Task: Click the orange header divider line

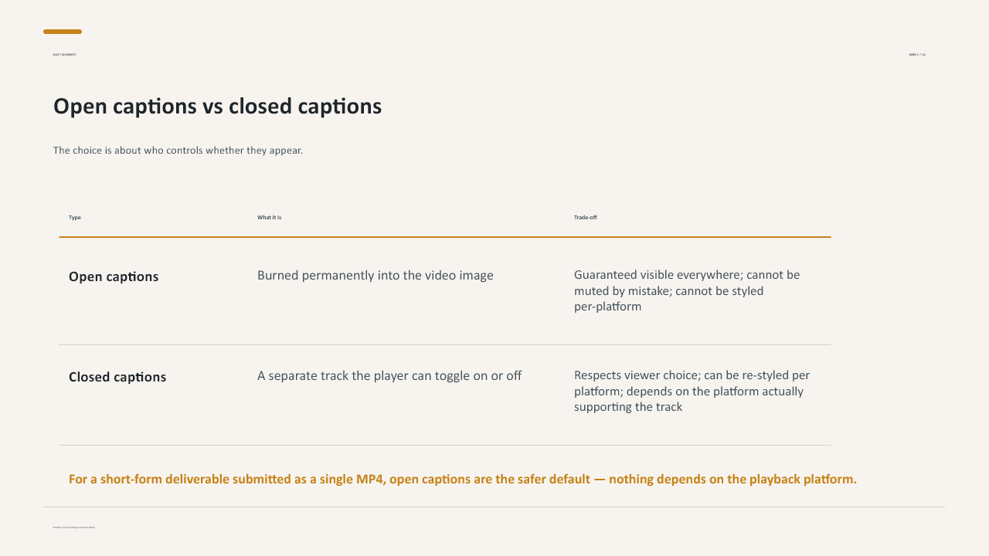Action: click(445, 237)
